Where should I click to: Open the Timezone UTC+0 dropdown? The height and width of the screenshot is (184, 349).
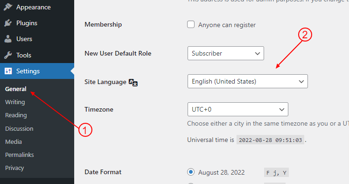[238, 109]
